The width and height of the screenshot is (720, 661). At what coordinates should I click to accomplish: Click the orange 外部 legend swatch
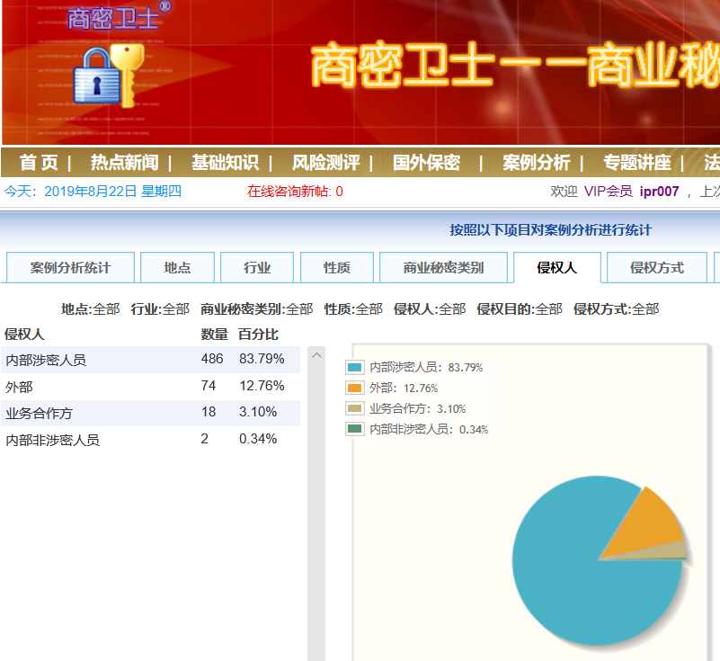click(x=354, y=388)
